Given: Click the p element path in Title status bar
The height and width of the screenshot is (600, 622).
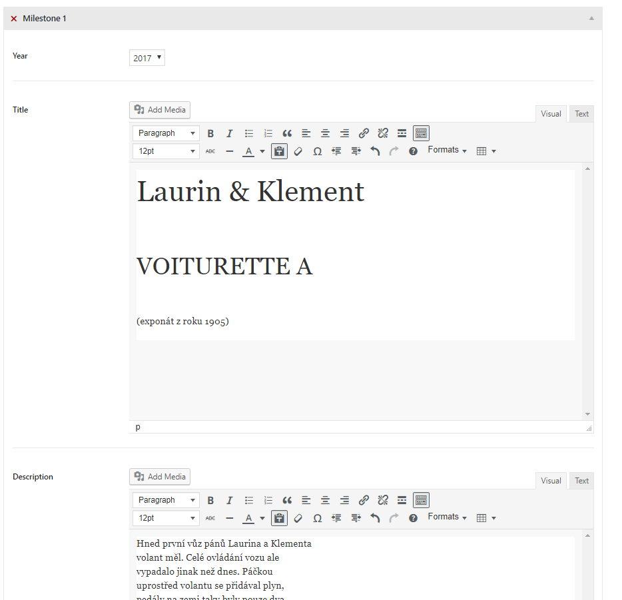Looking at the screenshot, I should coord(138,427).
